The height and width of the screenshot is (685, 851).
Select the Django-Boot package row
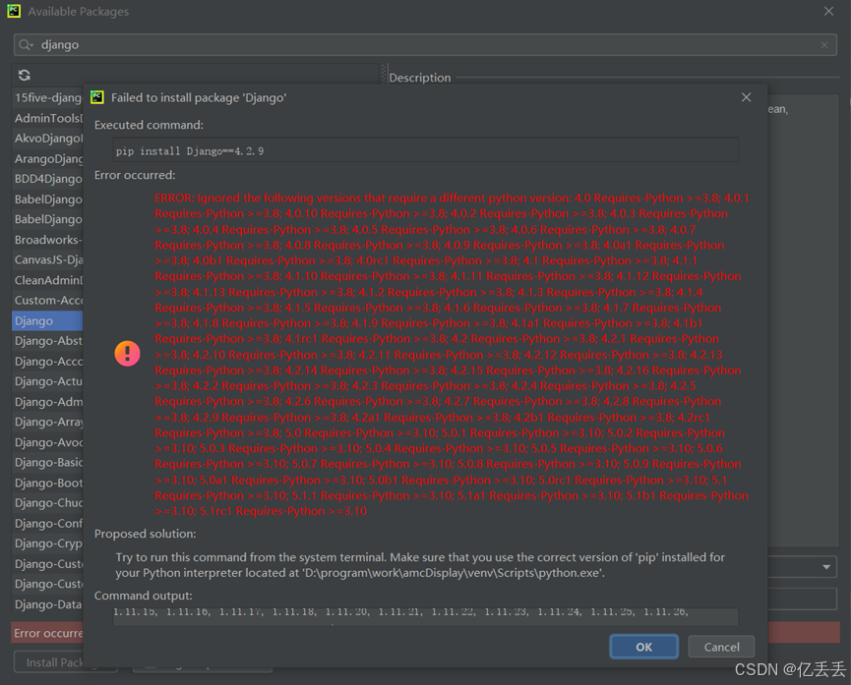(48, 483)
